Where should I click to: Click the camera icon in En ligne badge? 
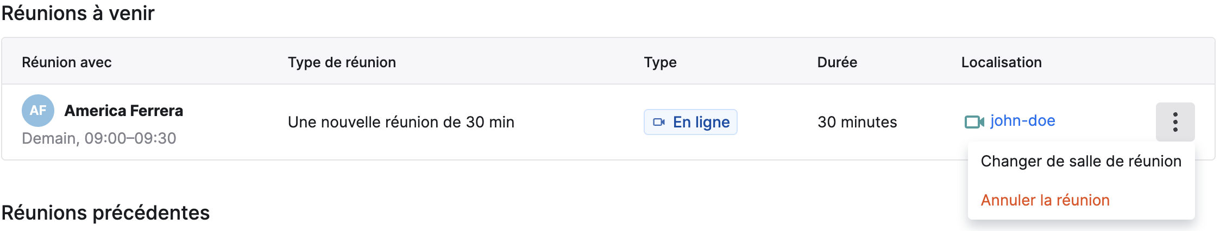pyautogui.click(x=659, y=122)
